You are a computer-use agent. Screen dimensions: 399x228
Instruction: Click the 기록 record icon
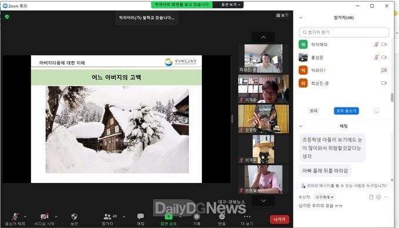197,217
